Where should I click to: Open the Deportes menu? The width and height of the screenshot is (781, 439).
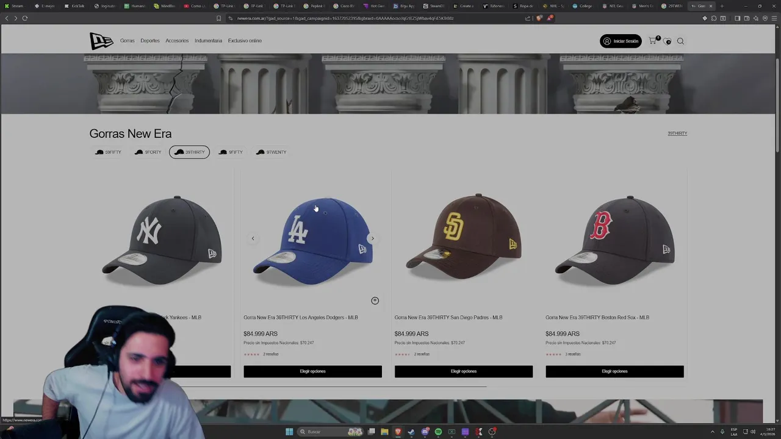pos(150,41)
